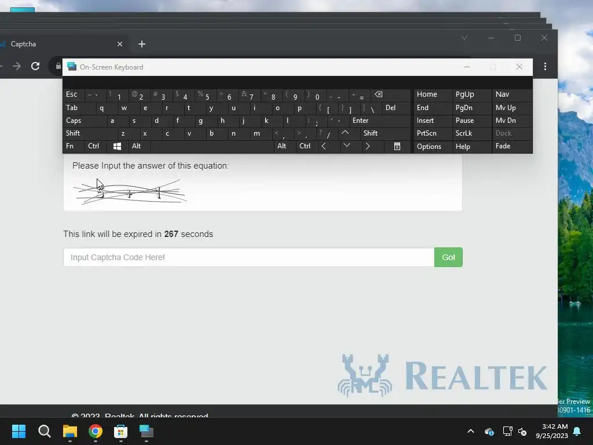Viewport: 593px width, 445px height.
Task: Click the Backspace key icon on keyboard
Action: tap(378, 94)
